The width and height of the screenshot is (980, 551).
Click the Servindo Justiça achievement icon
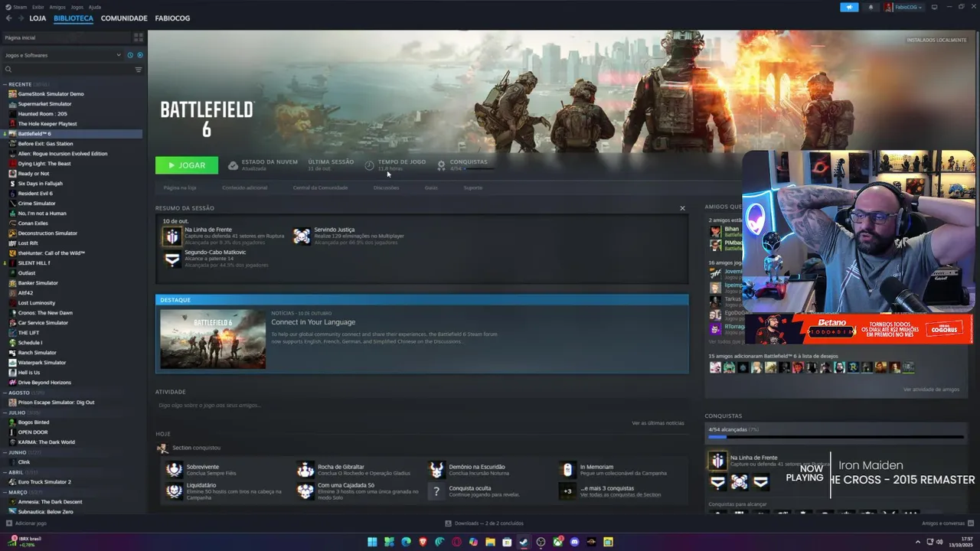pos(302,236)
